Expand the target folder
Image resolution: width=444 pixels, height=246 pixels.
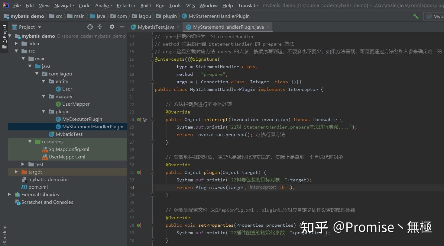16,172
